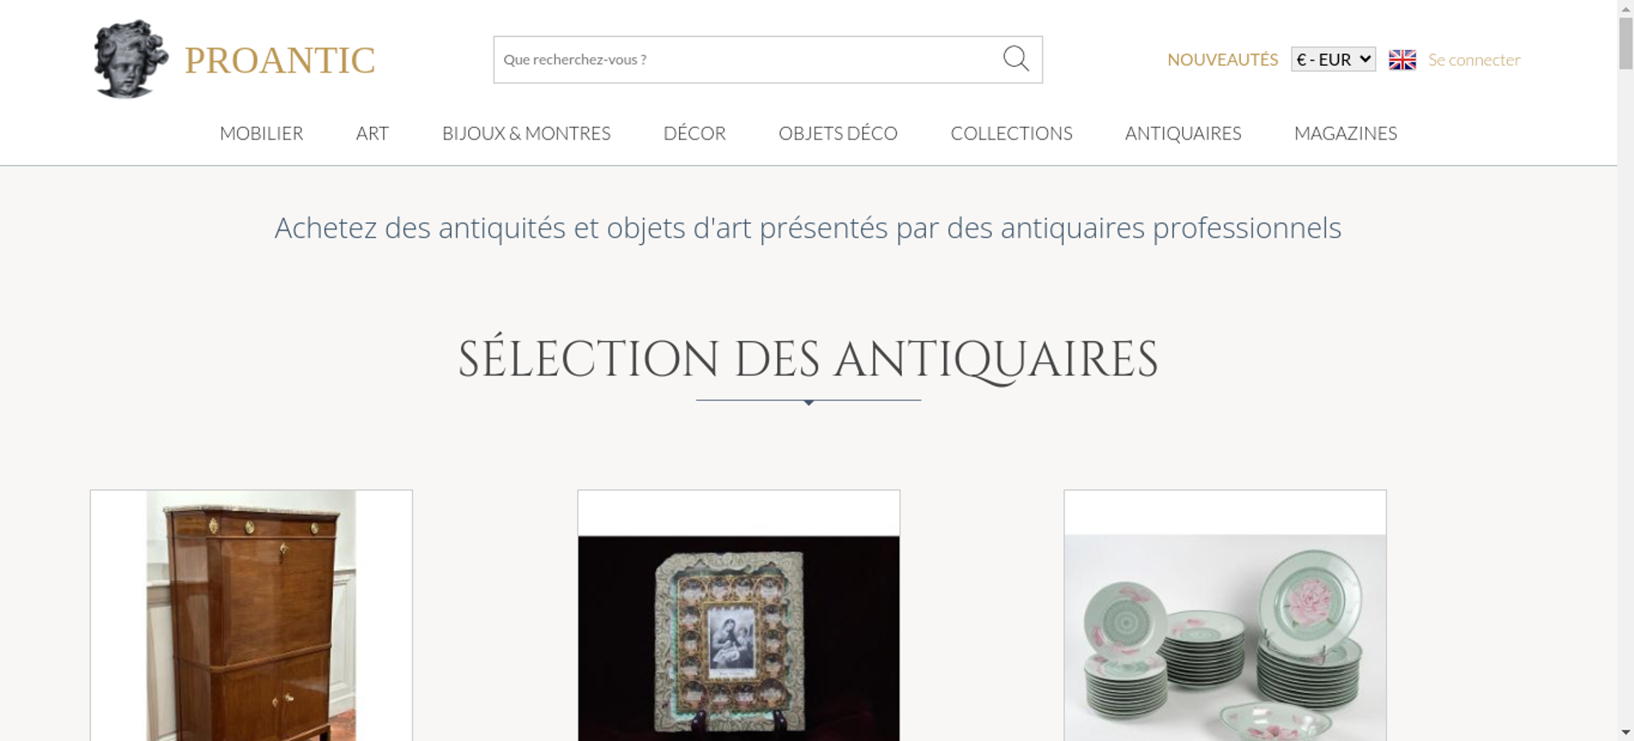Viewport: 1634px width, 741px height.
Task: Open the € - EUR currency dropdown
Action: click(1333, 60)
